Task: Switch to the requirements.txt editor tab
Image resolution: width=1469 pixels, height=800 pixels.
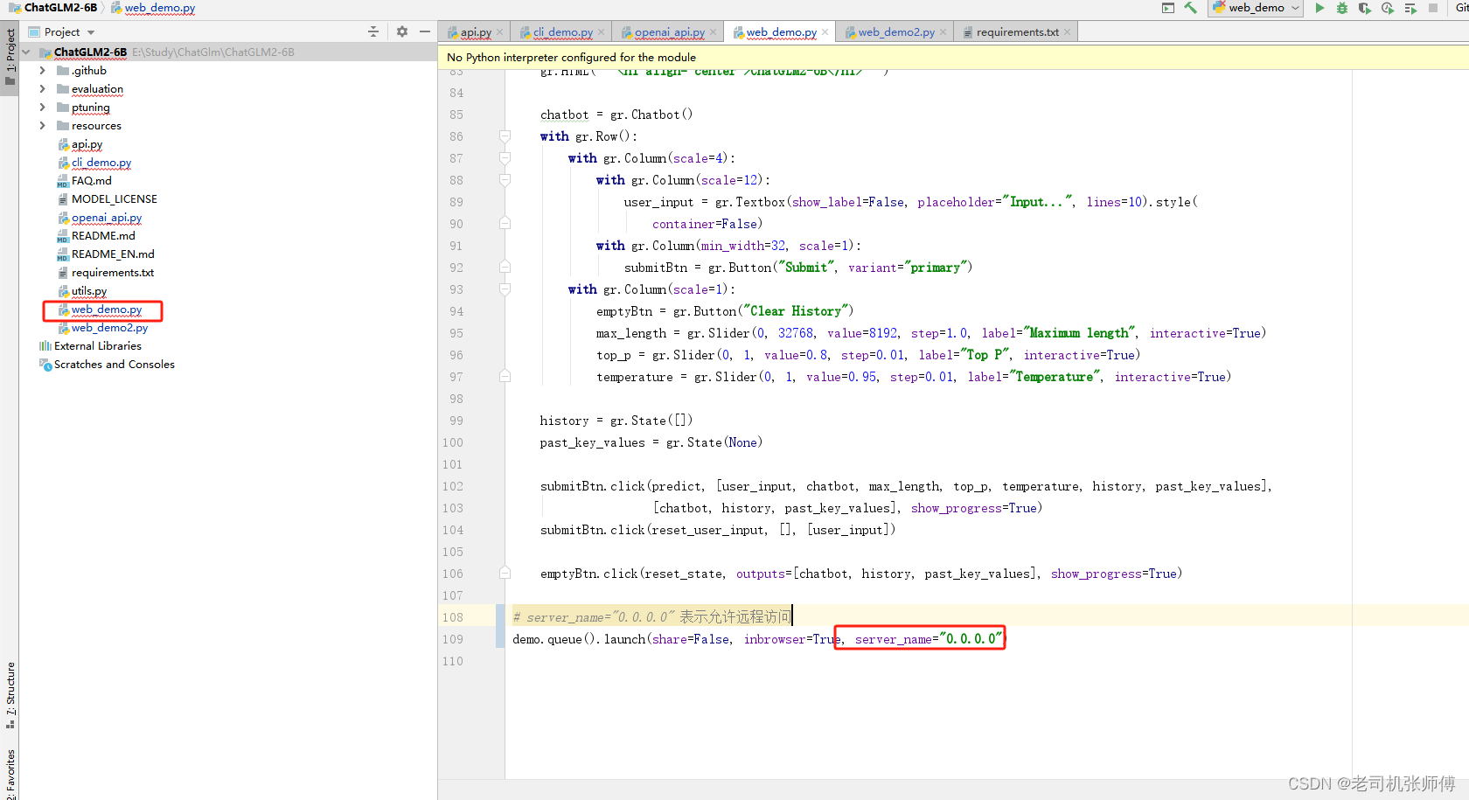Action: tap(1017, 32)
